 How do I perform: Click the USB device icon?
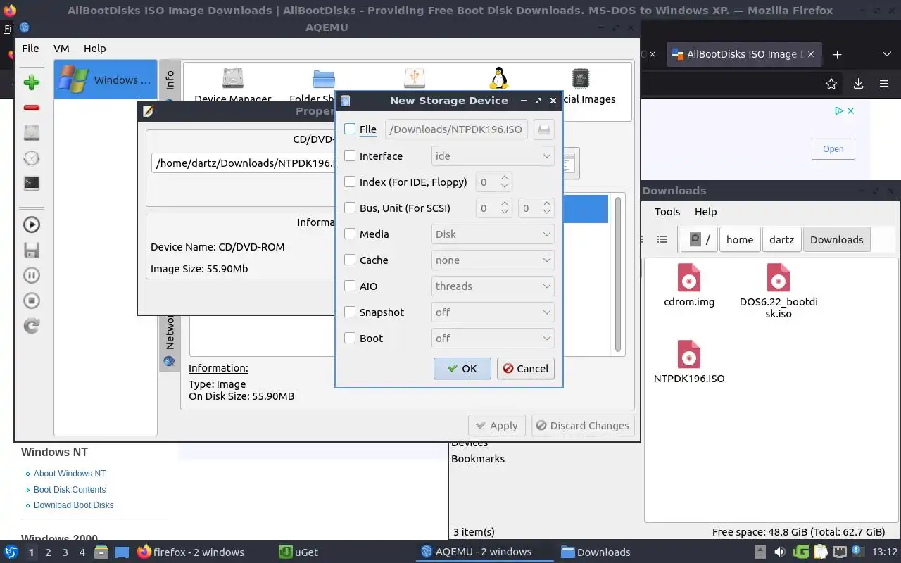pyautogui.click(x=415, y=78)
